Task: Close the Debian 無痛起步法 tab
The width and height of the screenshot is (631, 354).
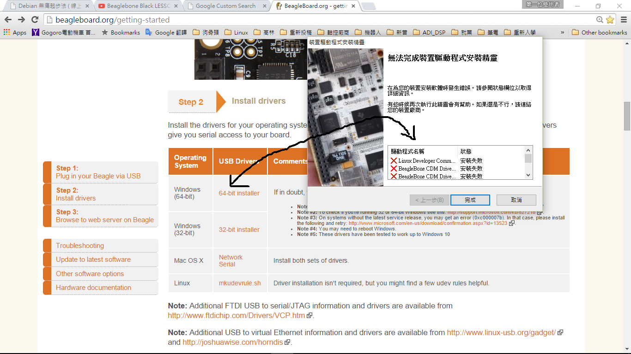Action: pos(86,6)
